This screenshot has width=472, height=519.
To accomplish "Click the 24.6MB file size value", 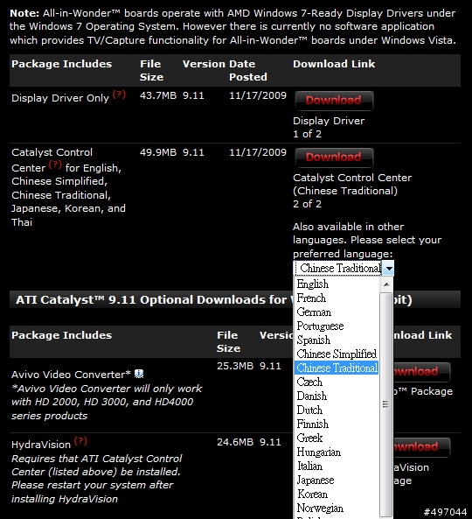I will point(235,442).
